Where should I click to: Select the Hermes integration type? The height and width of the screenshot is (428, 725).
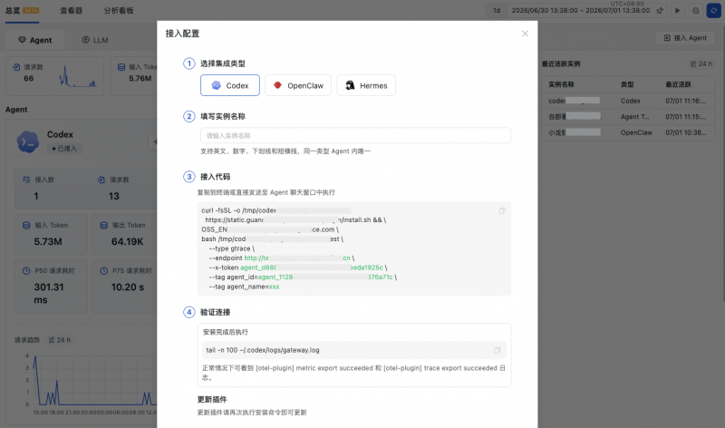click(366, 85)
